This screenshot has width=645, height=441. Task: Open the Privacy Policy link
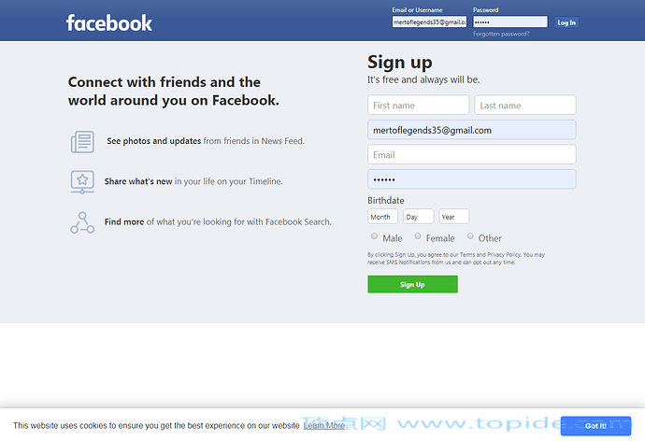[x=504, y=255]
